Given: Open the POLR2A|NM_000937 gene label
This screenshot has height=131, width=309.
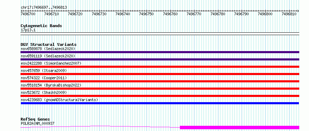Looking at the screenshot, I should point(37,123).
